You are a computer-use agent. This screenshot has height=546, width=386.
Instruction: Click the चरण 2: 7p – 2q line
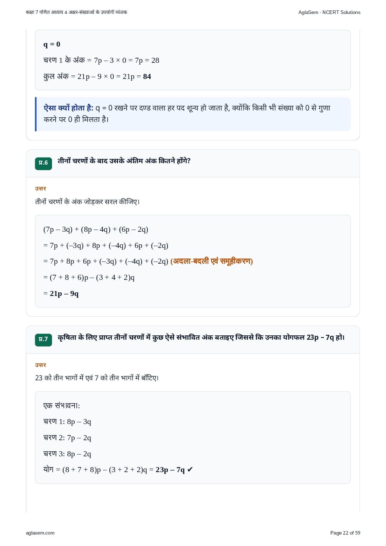point(67,438)
